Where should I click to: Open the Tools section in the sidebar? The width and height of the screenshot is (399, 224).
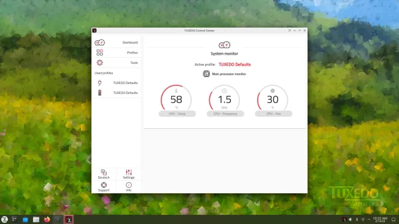point(116,63)
